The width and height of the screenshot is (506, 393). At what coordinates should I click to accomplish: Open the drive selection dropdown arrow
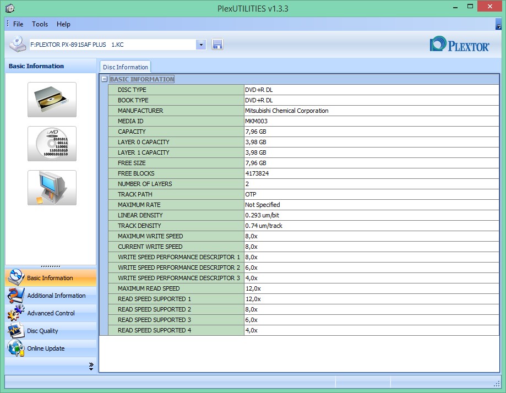201,45
